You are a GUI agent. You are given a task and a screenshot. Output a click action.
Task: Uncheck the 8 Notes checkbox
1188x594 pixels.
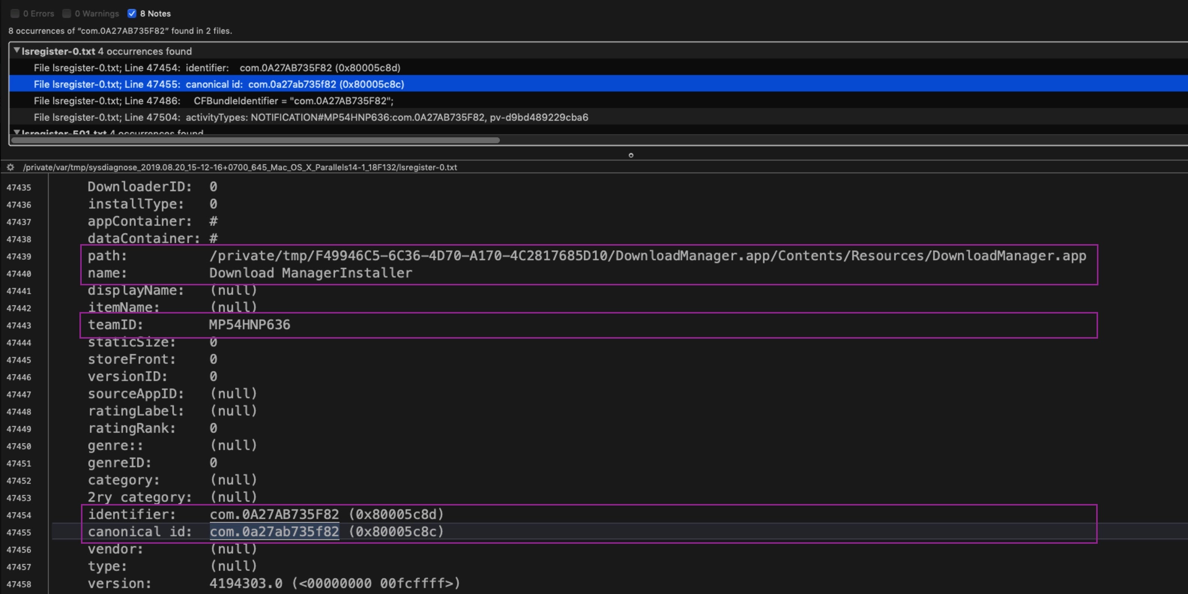tap(132, 13)
